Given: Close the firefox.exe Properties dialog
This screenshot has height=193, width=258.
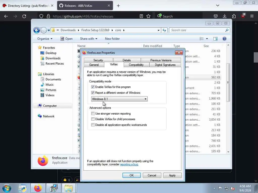Looking at the screenshot, I should (179, 53).
